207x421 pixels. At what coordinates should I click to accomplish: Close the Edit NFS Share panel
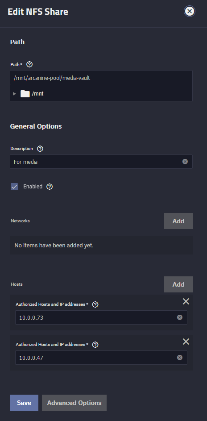(x=189, y=11)
